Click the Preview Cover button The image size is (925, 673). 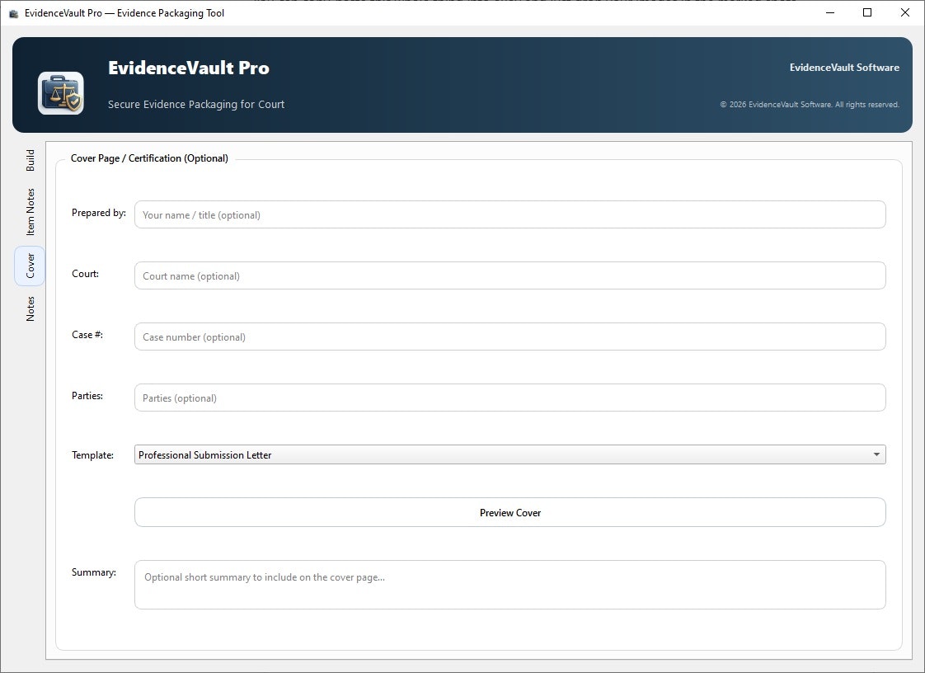pos(509,512)
